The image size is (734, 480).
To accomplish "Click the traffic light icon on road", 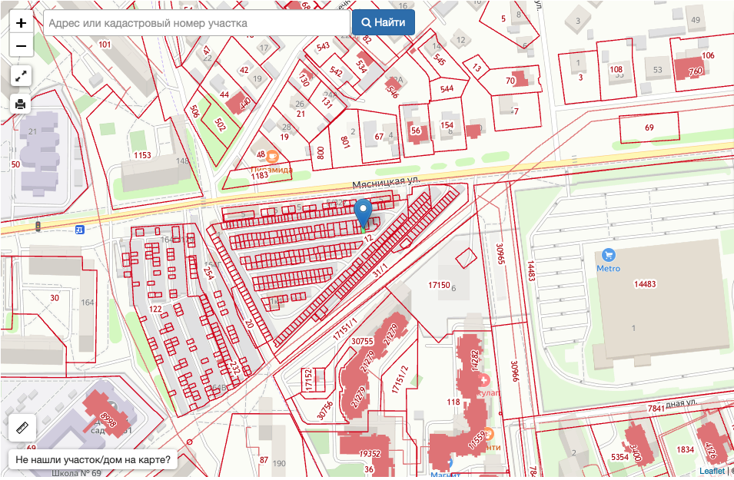I will 38,227.
